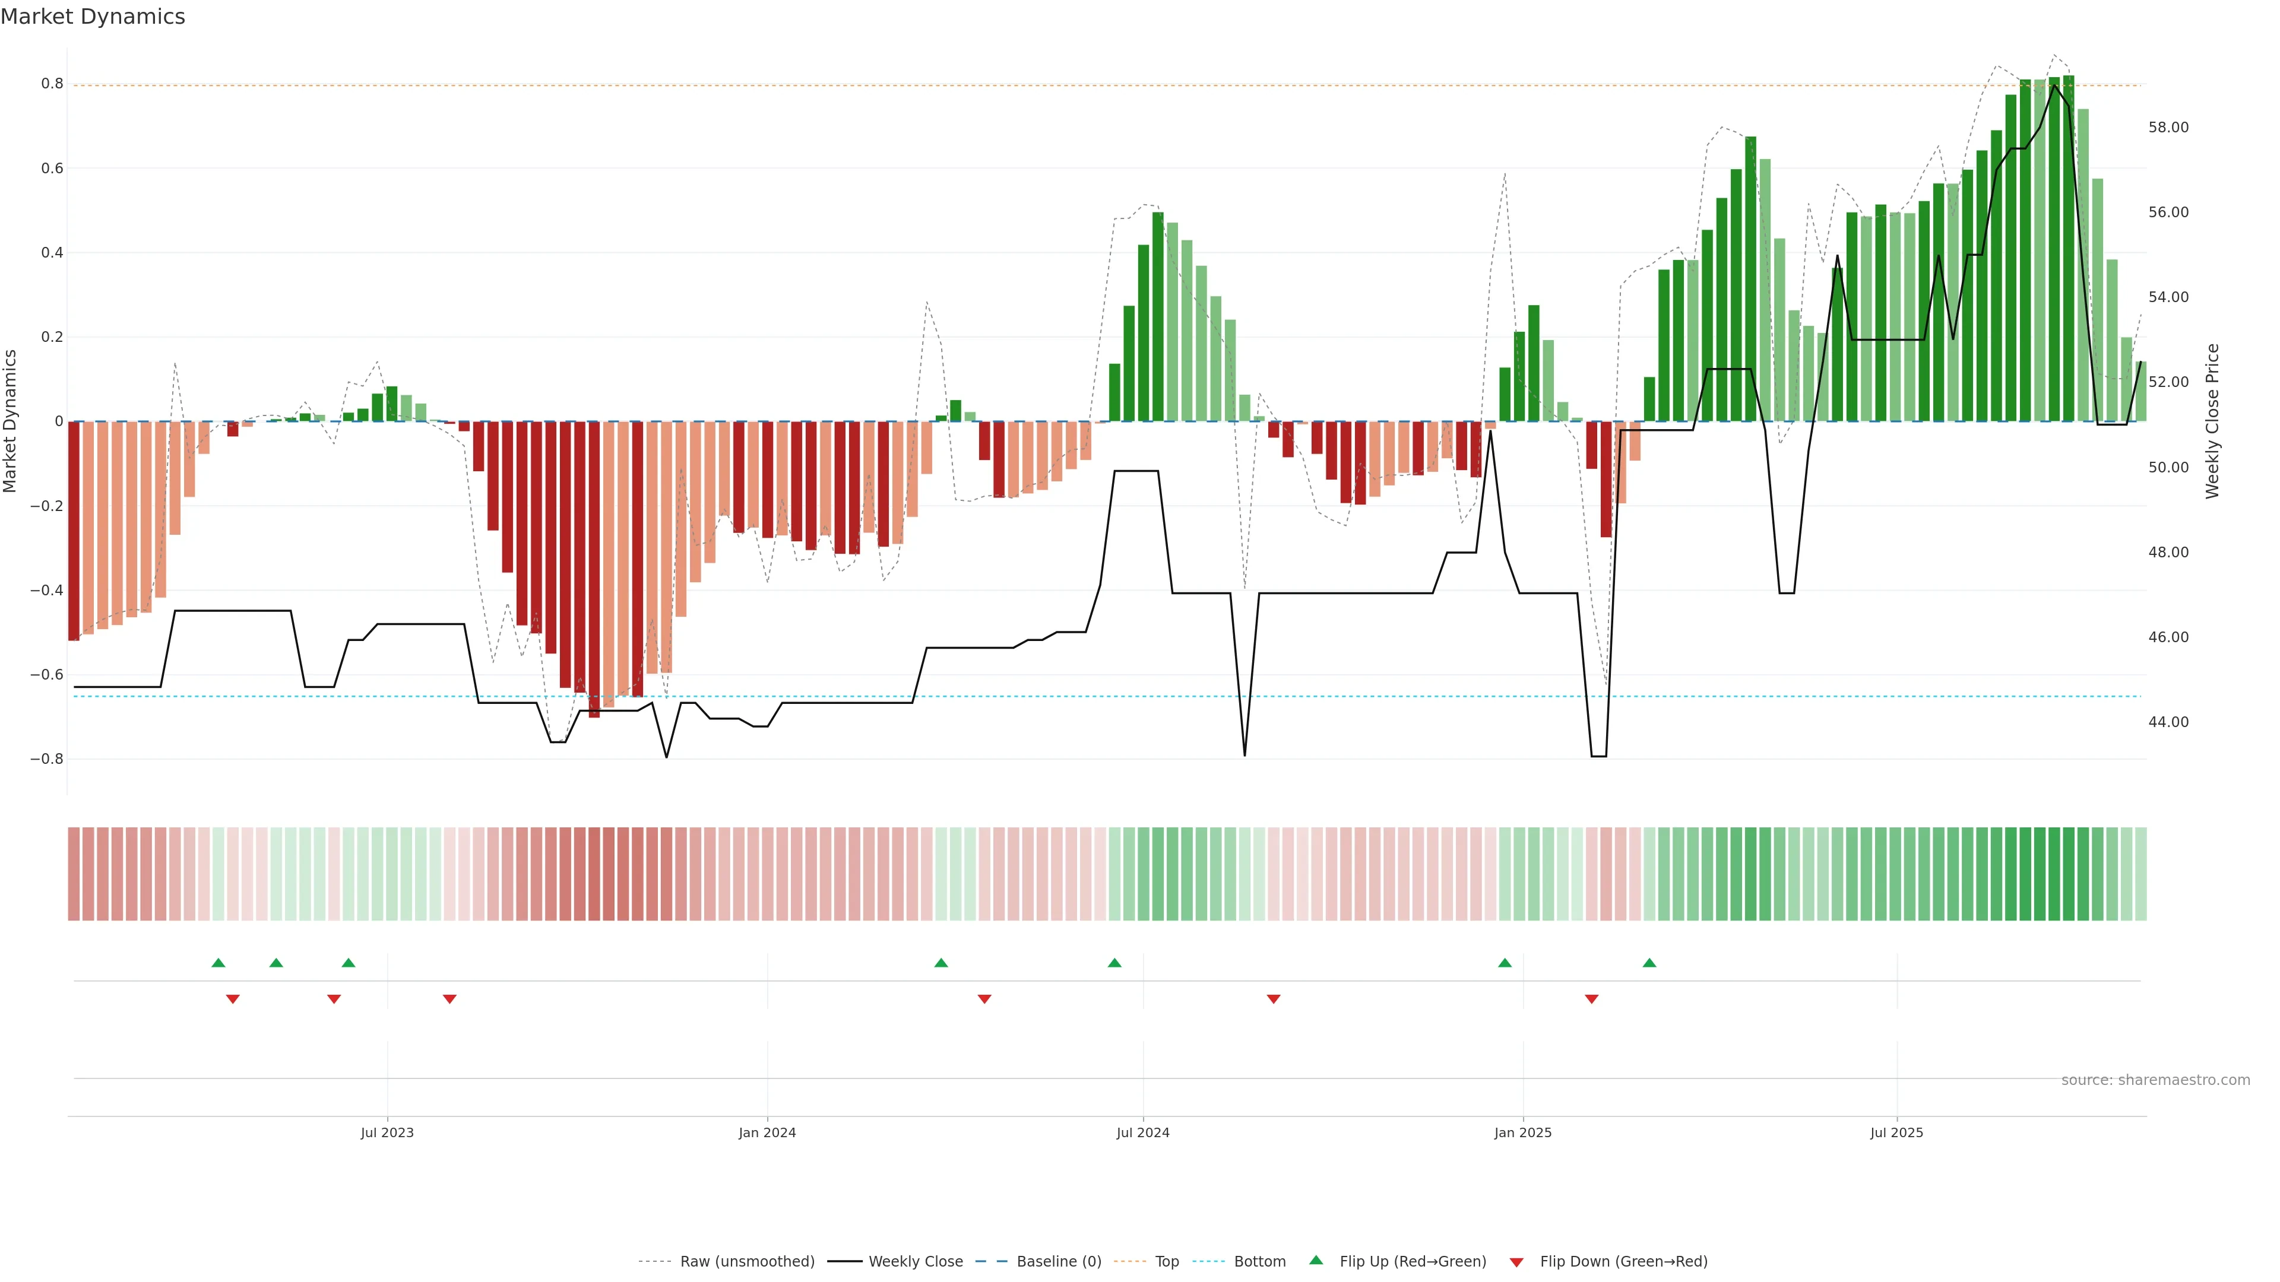Click the last green flip-up triangle marker
Screen dimensions: 2280x1282
tap(1649, 963)
